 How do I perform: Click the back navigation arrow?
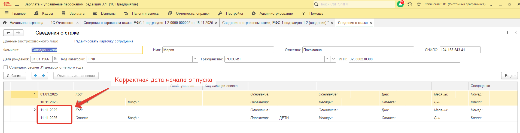click(x=8, y=33)
